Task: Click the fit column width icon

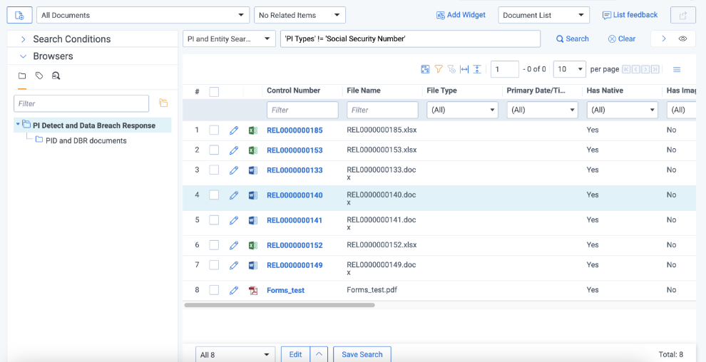Action: coord(464,69)
